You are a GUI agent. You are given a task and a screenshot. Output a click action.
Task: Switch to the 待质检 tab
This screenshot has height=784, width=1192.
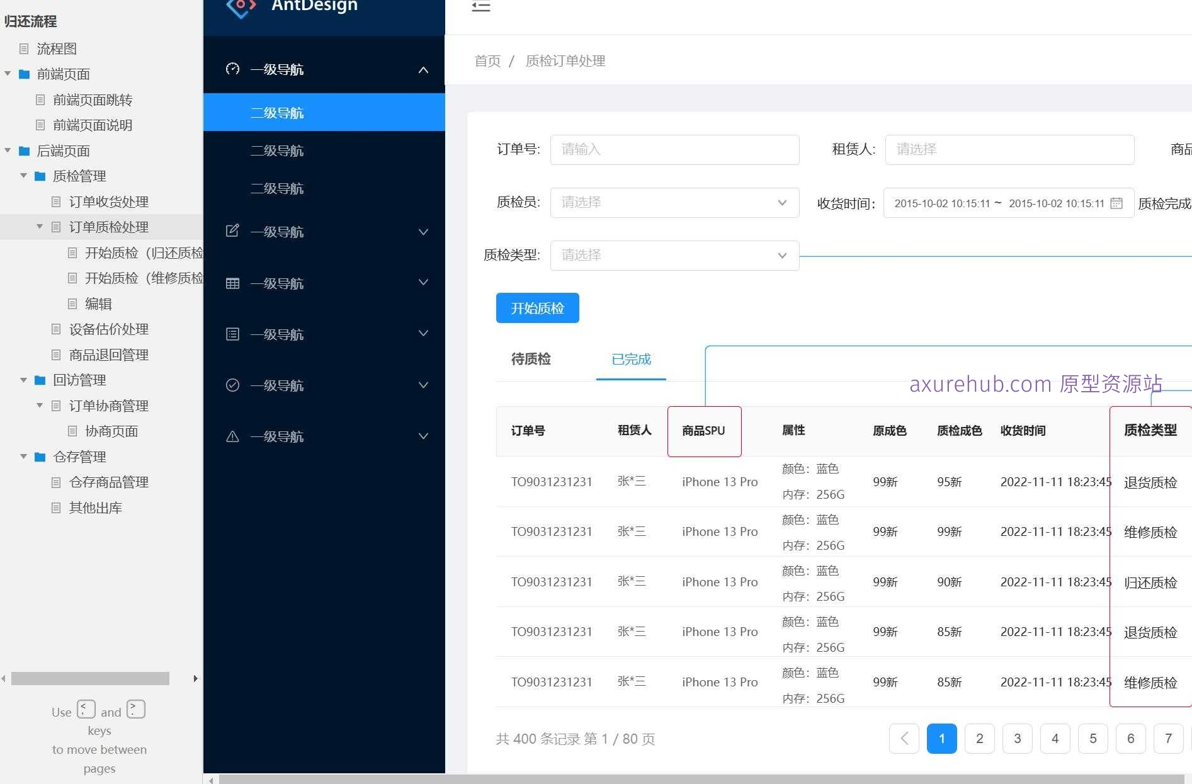coord(530,359)
